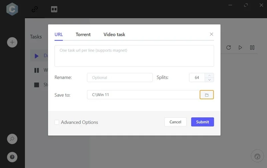The height and width of the screenshot is (168, 267).
Task: Close the new task dialog
Action: (211, 34)
